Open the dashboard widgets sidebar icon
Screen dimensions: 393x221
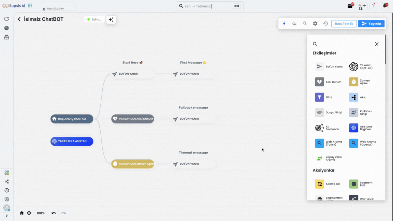click(7, 173)
